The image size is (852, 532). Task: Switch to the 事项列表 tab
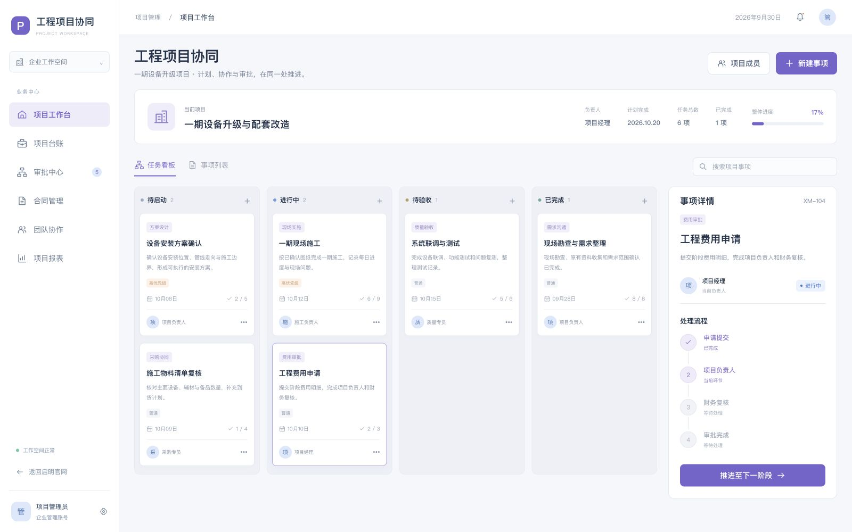coord(209,165)
